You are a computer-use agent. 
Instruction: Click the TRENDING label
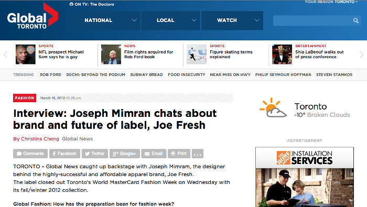(x=24, y=74)
